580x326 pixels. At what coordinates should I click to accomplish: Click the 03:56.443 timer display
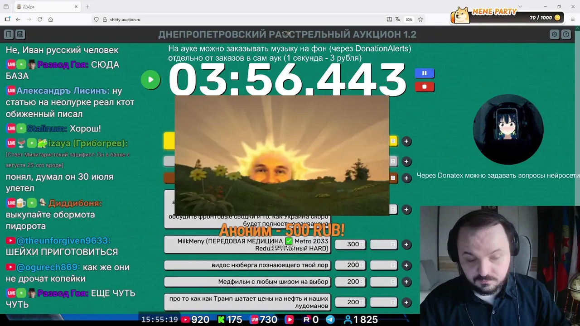[287, 80]
